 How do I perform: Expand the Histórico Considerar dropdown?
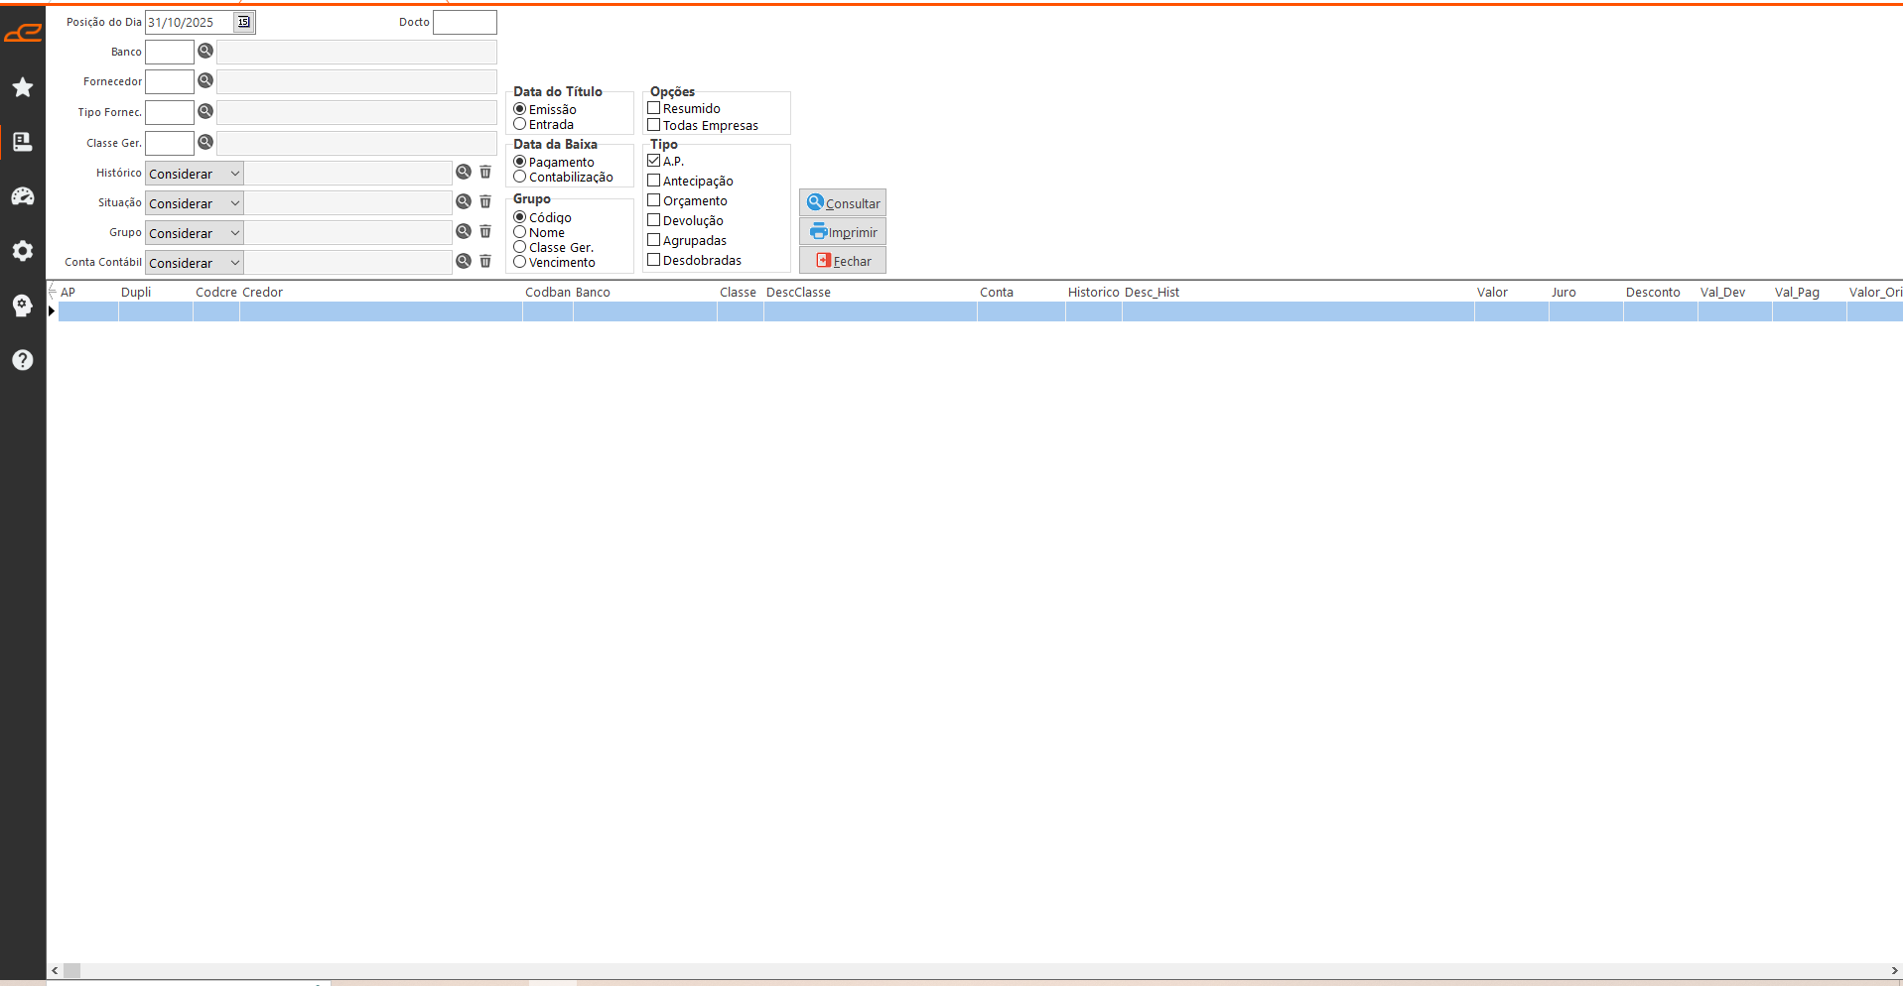234,174
